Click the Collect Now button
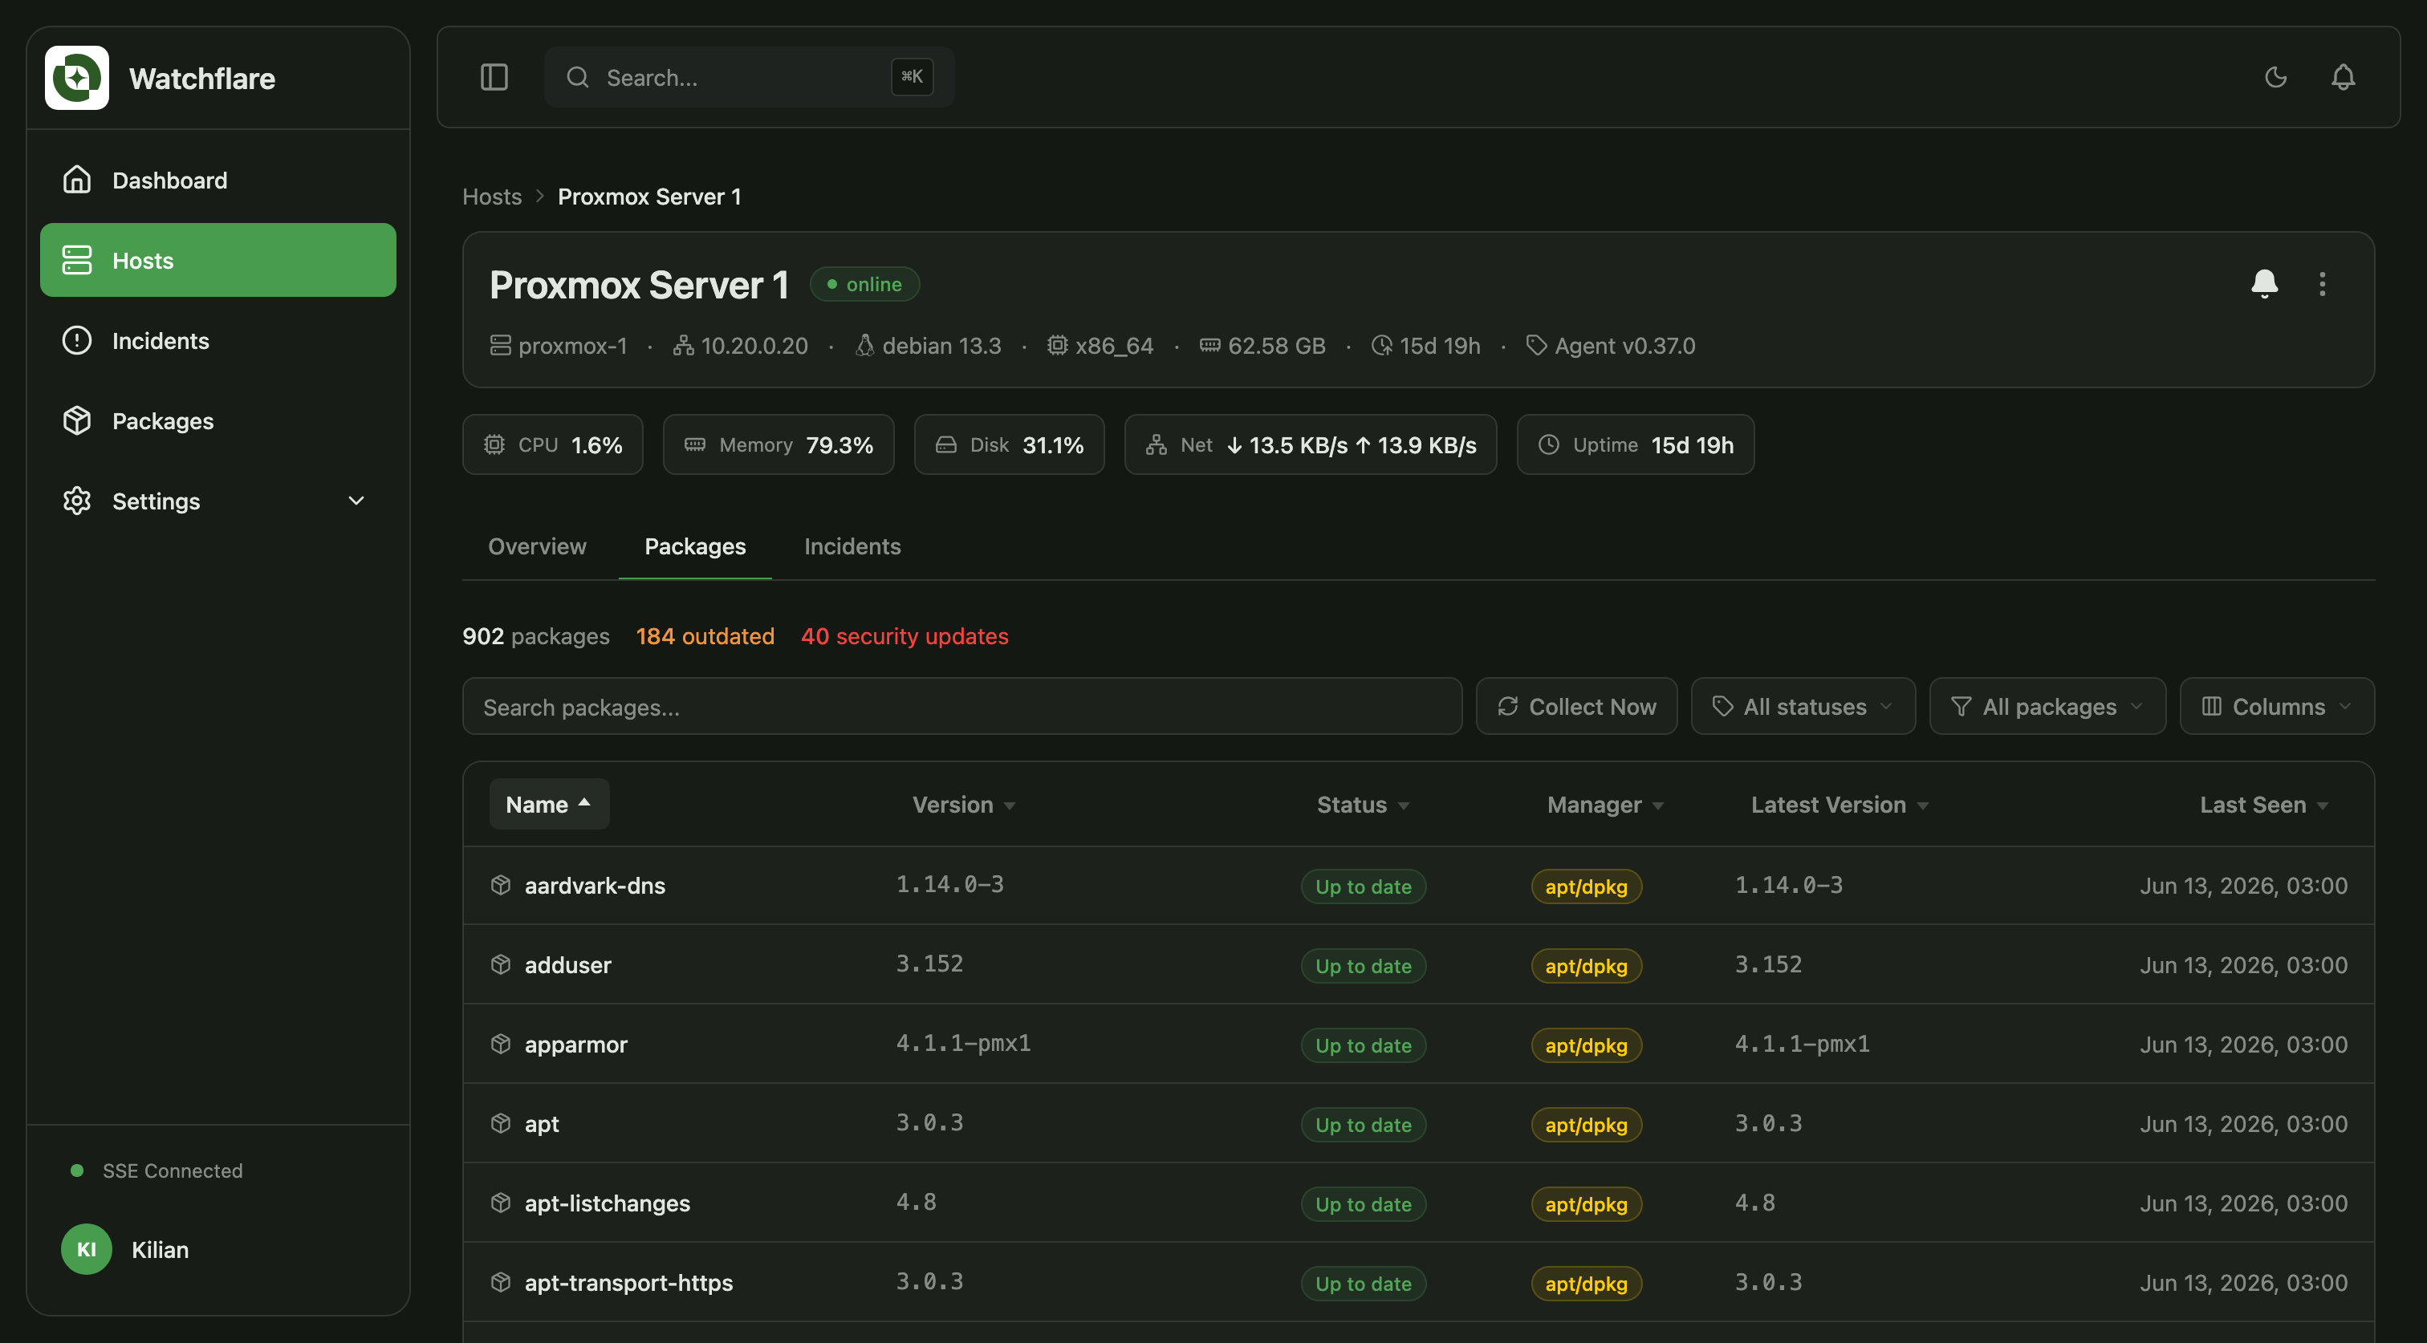Image resolution: width=2427 pixels, height=1343 pixels. pyautogui.click(x=1576, y=706)
